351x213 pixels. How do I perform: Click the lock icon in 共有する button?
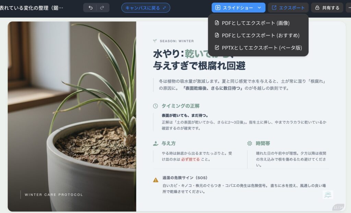point(317,8)
